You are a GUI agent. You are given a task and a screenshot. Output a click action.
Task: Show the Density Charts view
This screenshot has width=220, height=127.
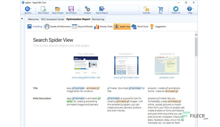pos(103,27)
